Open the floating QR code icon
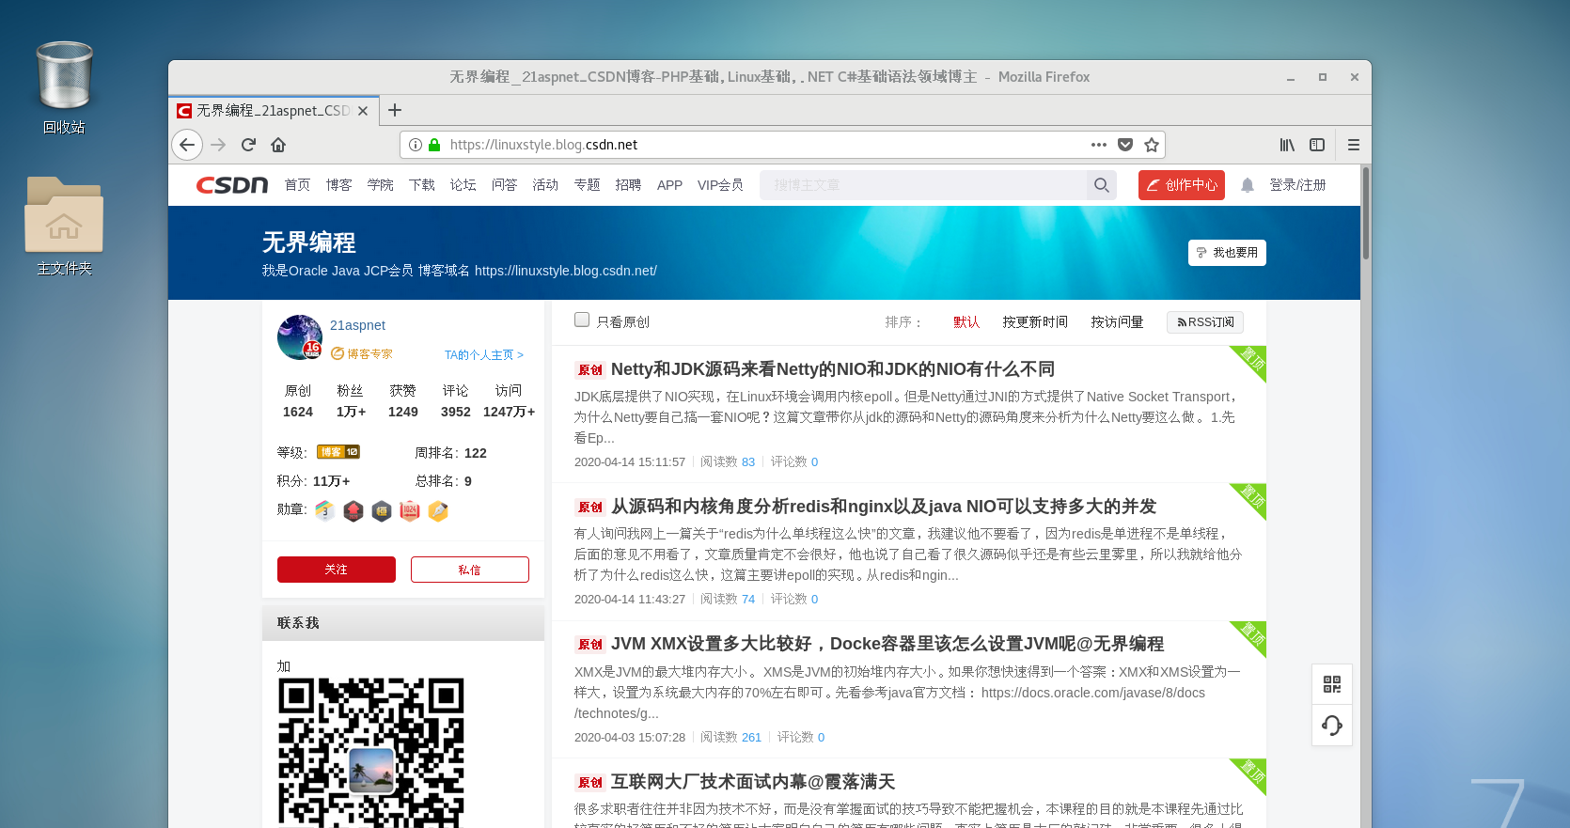The height and width of the screenshot is (828, 1570). pyautogui.click(x=1332, y=684)
